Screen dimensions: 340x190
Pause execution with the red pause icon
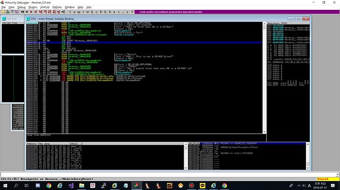coord(36,12)
